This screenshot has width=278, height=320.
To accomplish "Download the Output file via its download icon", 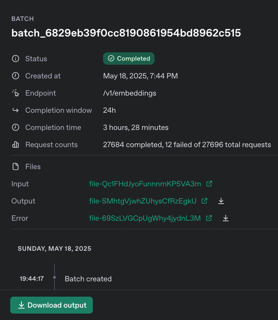I will (221, 201).
